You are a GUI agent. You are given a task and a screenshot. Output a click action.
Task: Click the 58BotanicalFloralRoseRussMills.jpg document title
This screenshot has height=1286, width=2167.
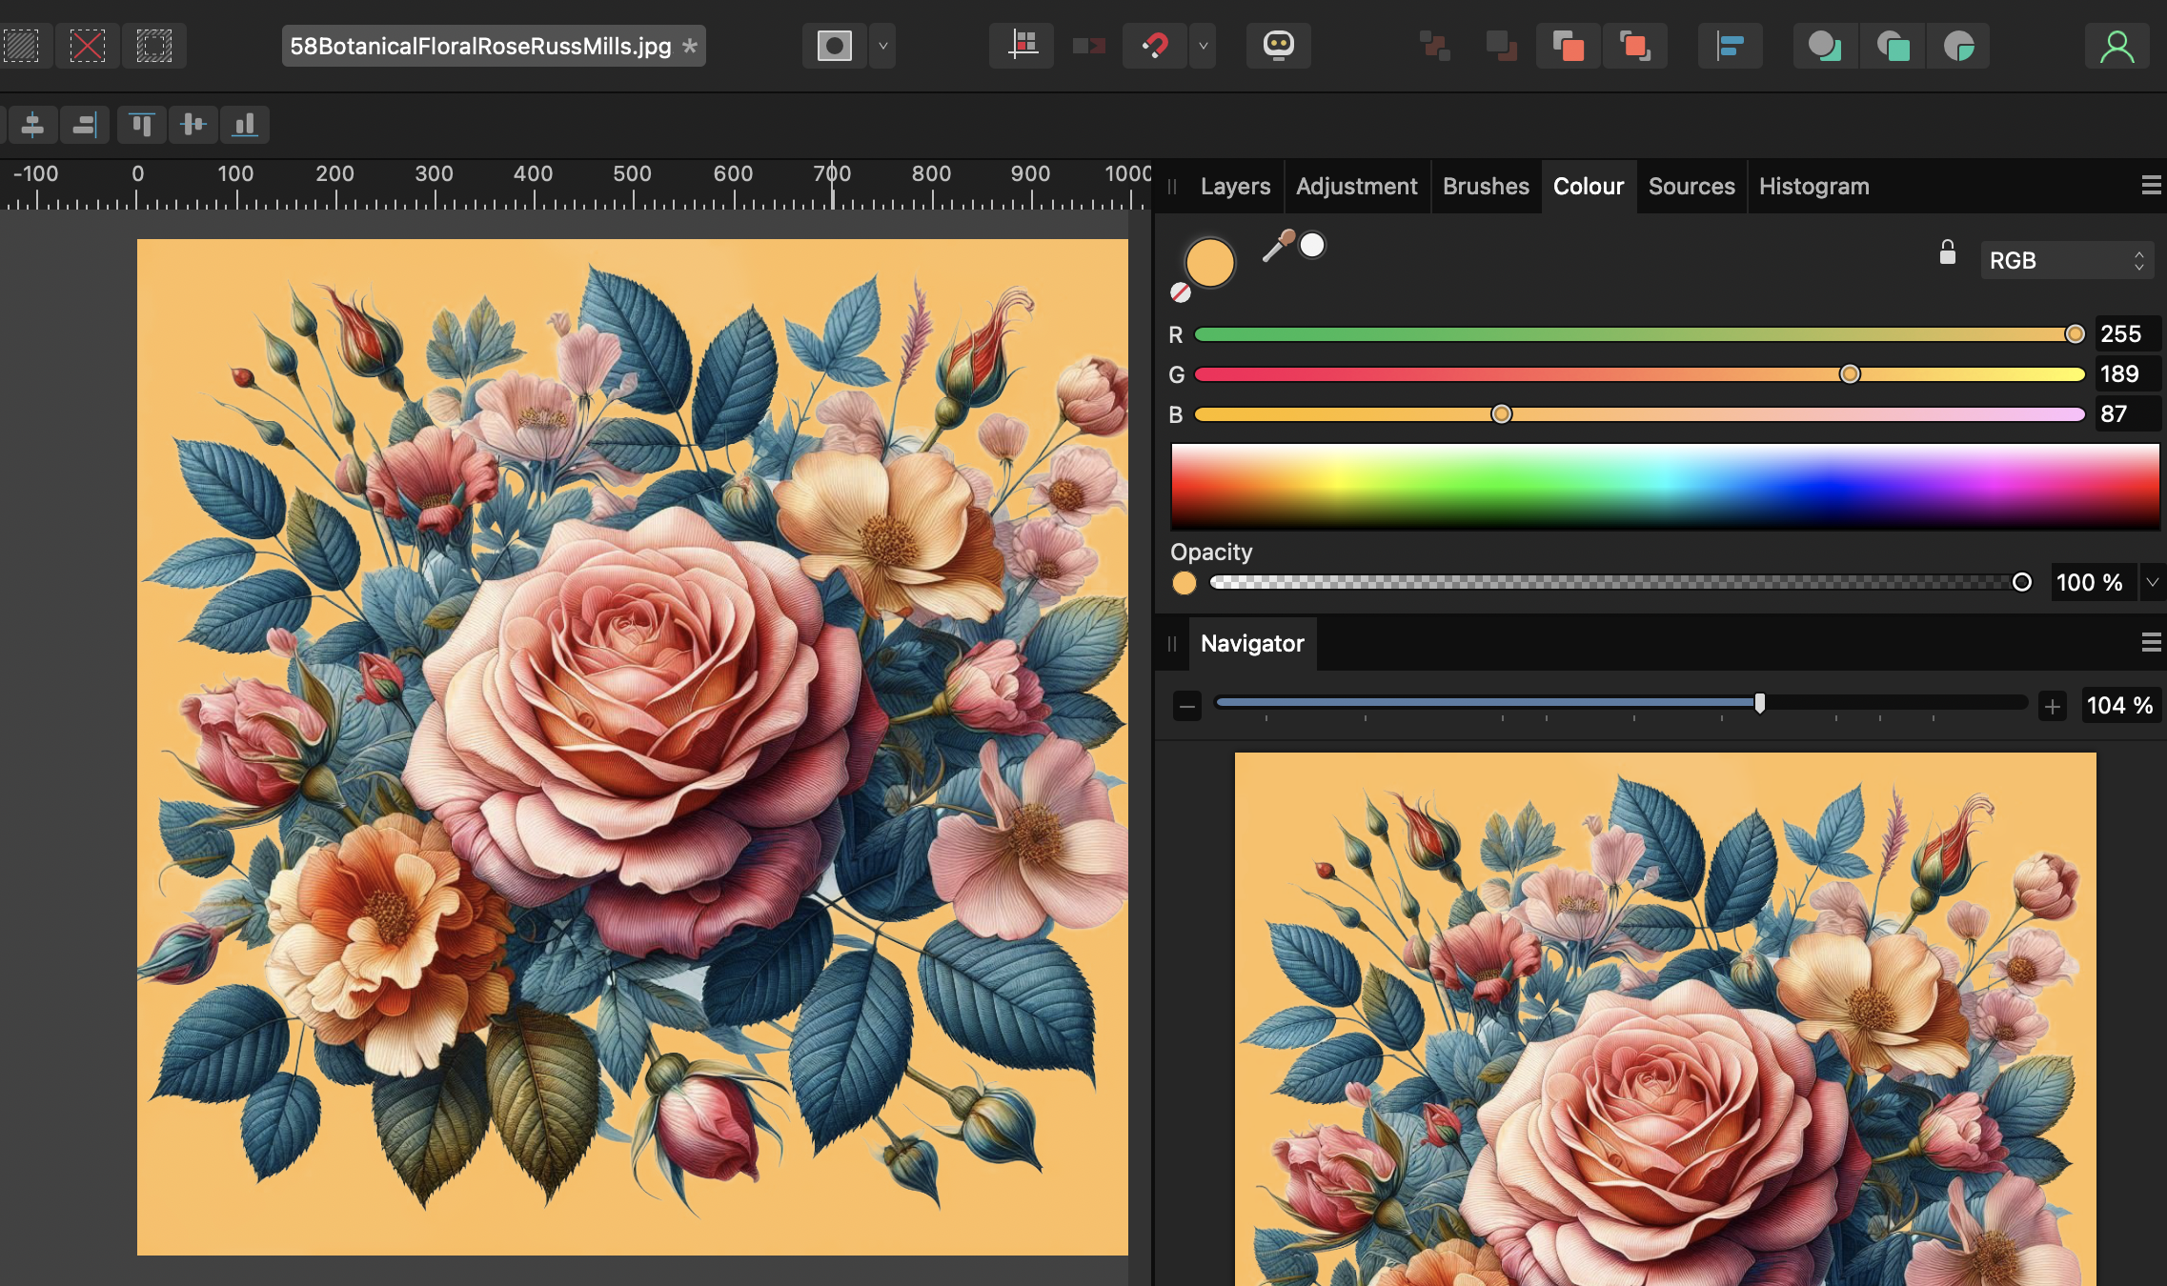point(480,46)
